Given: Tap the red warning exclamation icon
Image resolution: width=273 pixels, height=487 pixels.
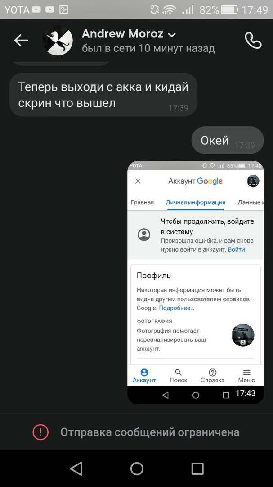Looking at the screenshot, I should pyautogui.click(x=40, y=432).
